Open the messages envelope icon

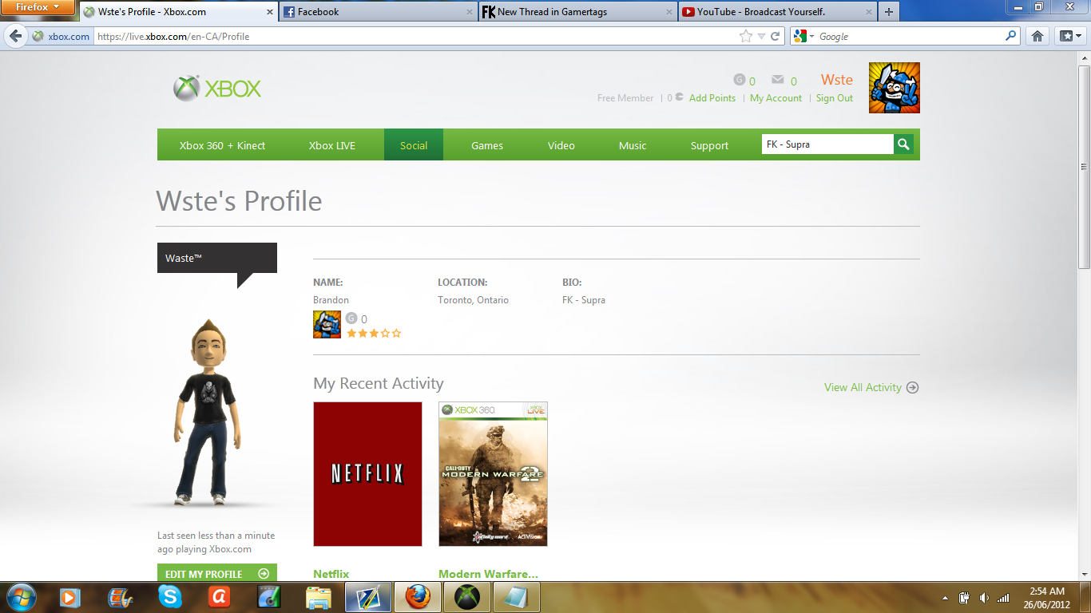pyautogui.click(x=777, y=80)
